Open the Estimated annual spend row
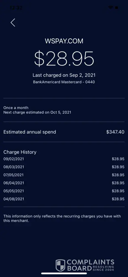This screenshot has height=277, width=128. coord(64,132)
